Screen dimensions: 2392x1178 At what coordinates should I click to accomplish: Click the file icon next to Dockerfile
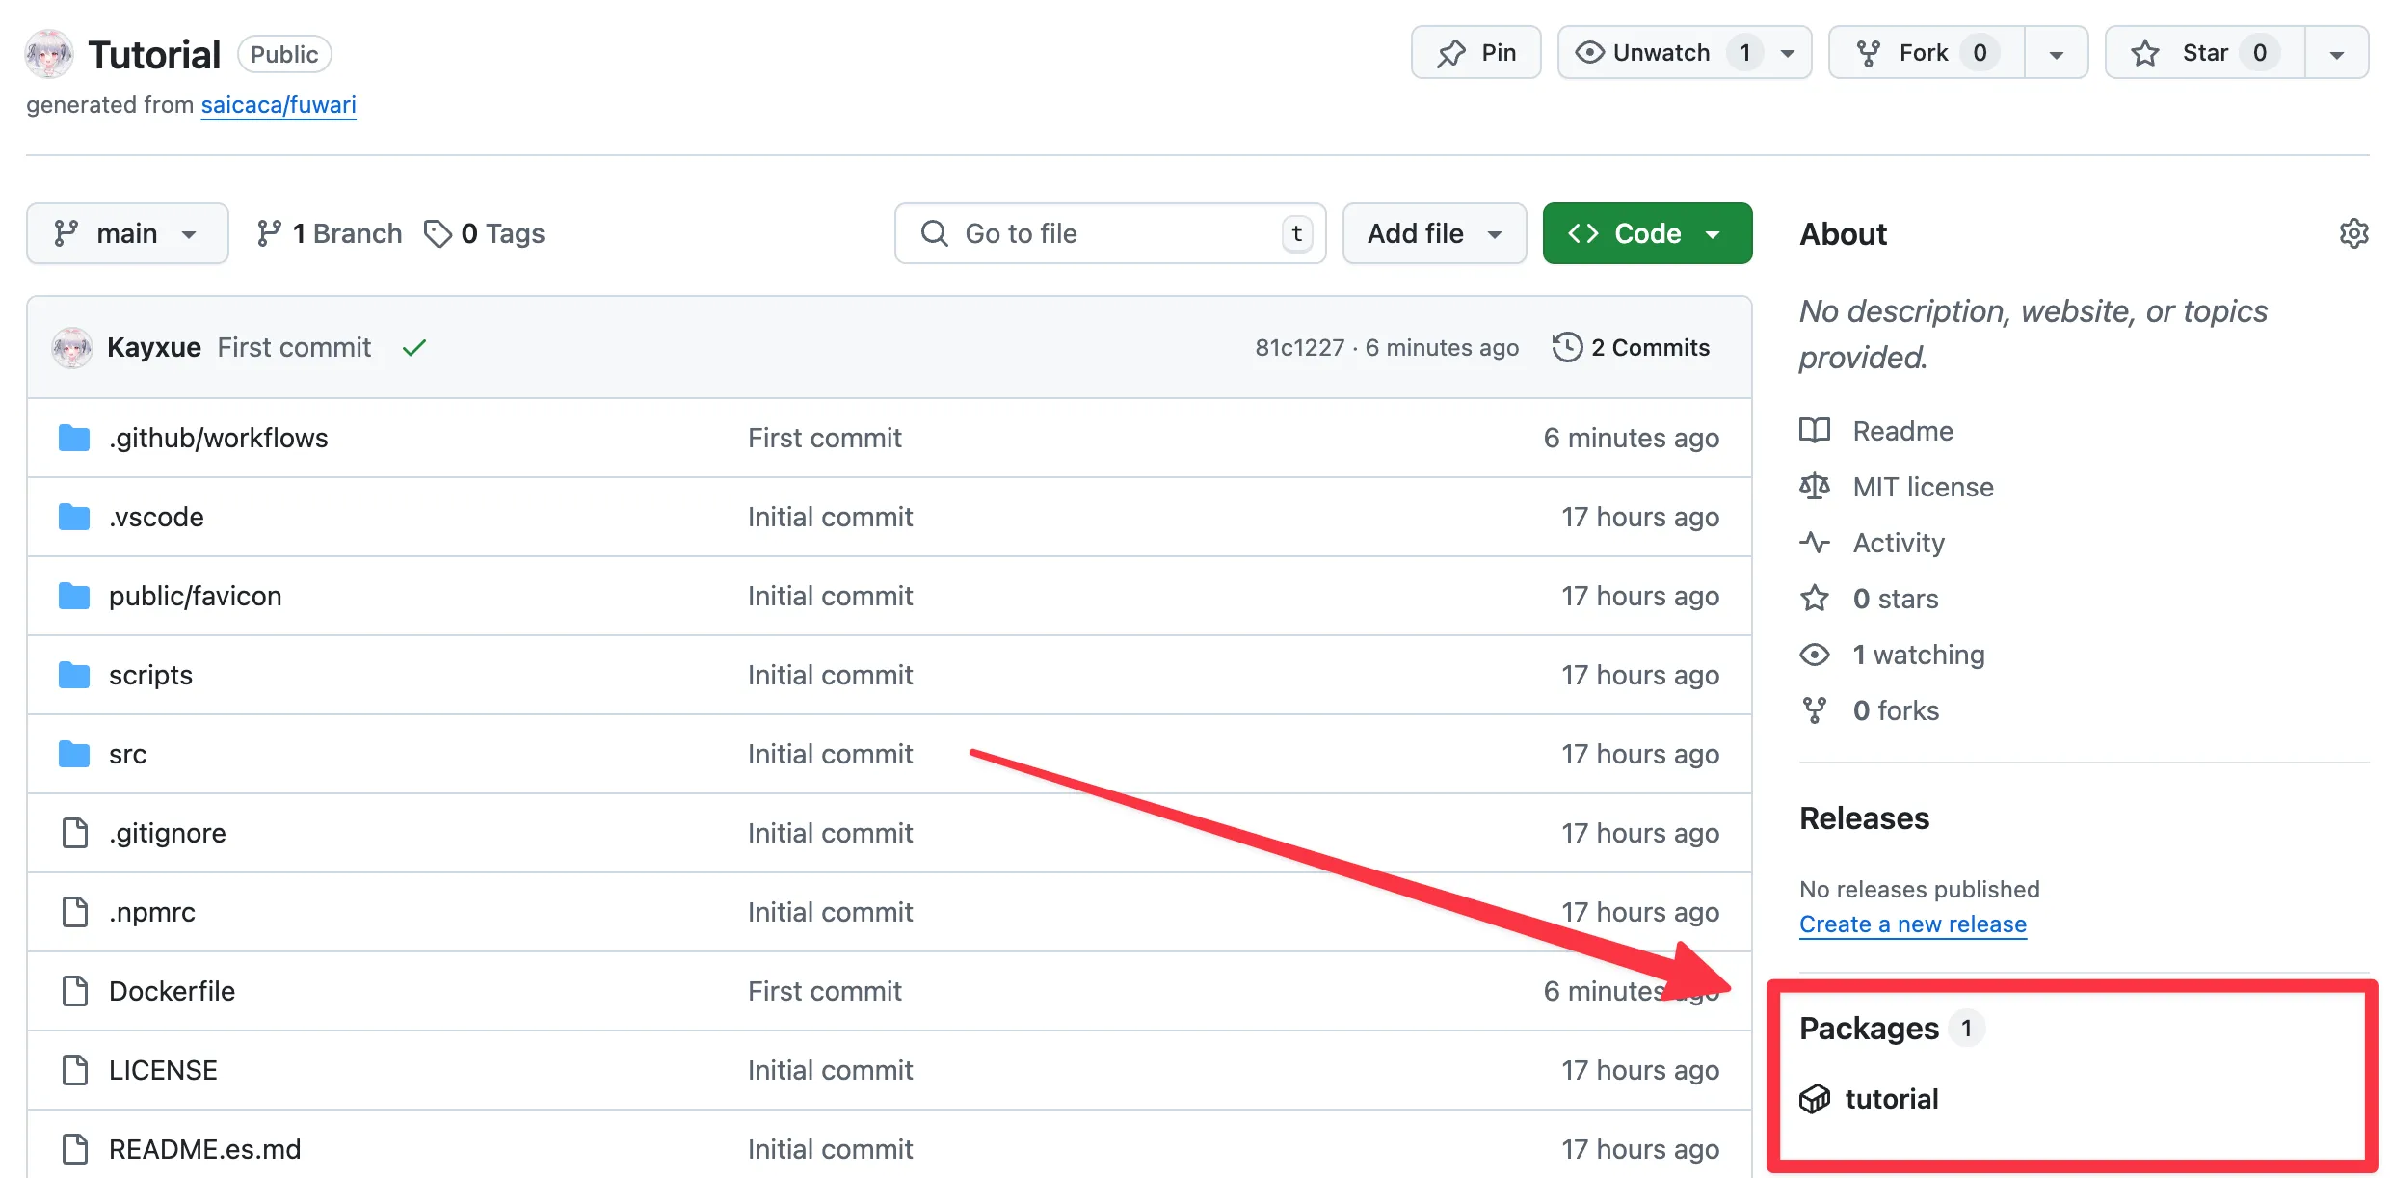[74, 991]
